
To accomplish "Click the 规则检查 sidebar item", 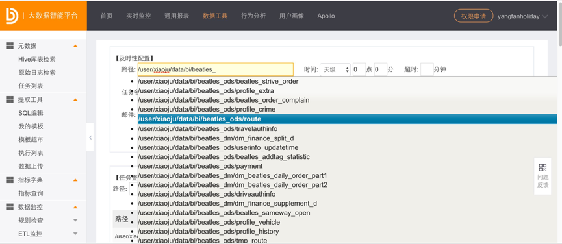I will click(x=31, y=221).
